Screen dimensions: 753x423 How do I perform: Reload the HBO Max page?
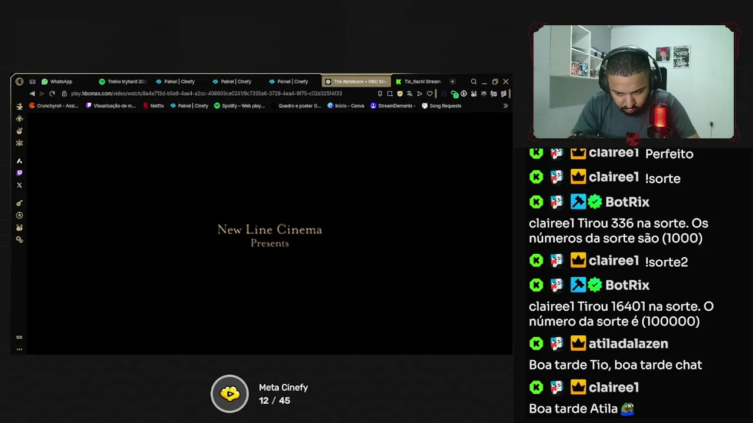52,93
